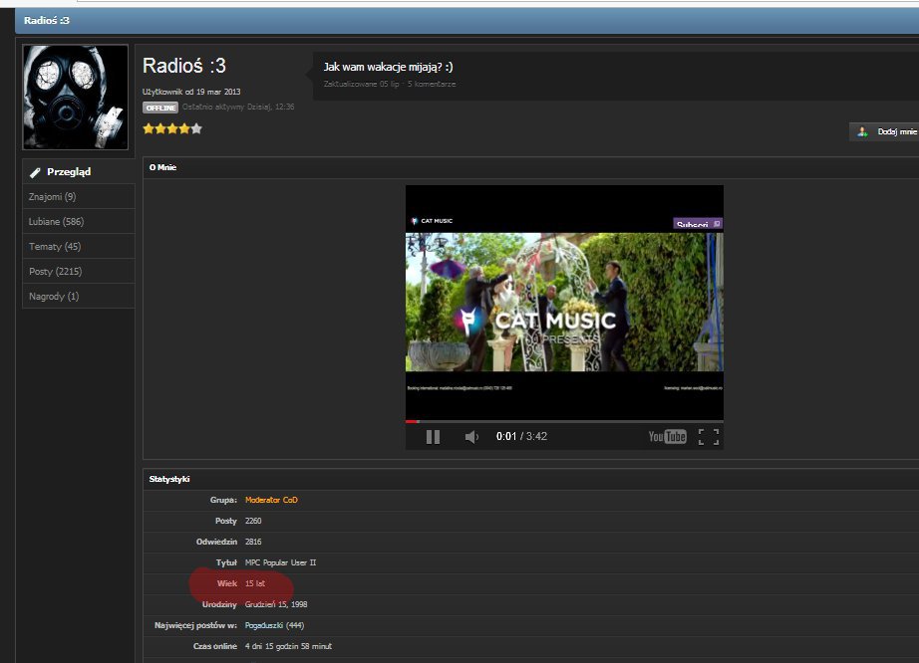919x663 pixels.
Task: Pause the YouTube video
Action: click(434, 437)
